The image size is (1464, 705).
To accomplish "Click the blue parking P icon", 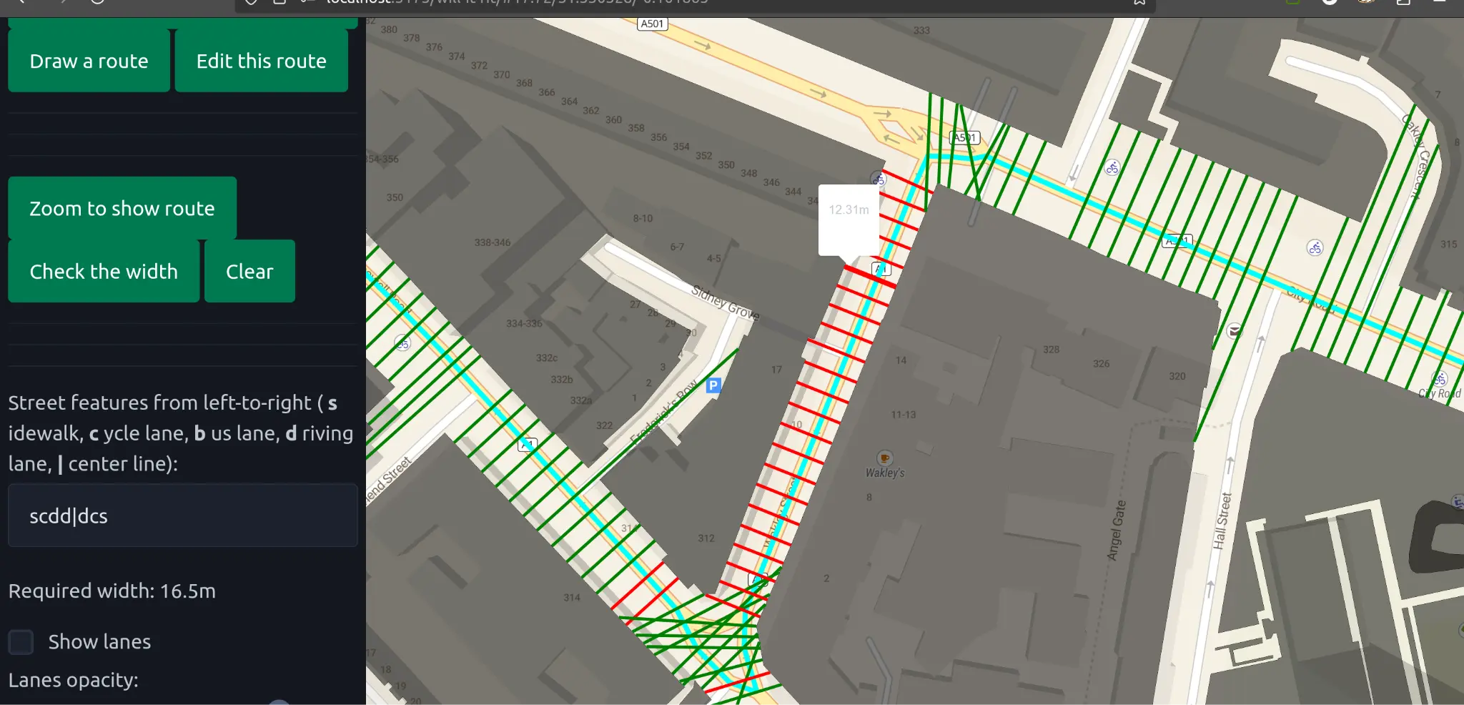I will pos(713,386).
